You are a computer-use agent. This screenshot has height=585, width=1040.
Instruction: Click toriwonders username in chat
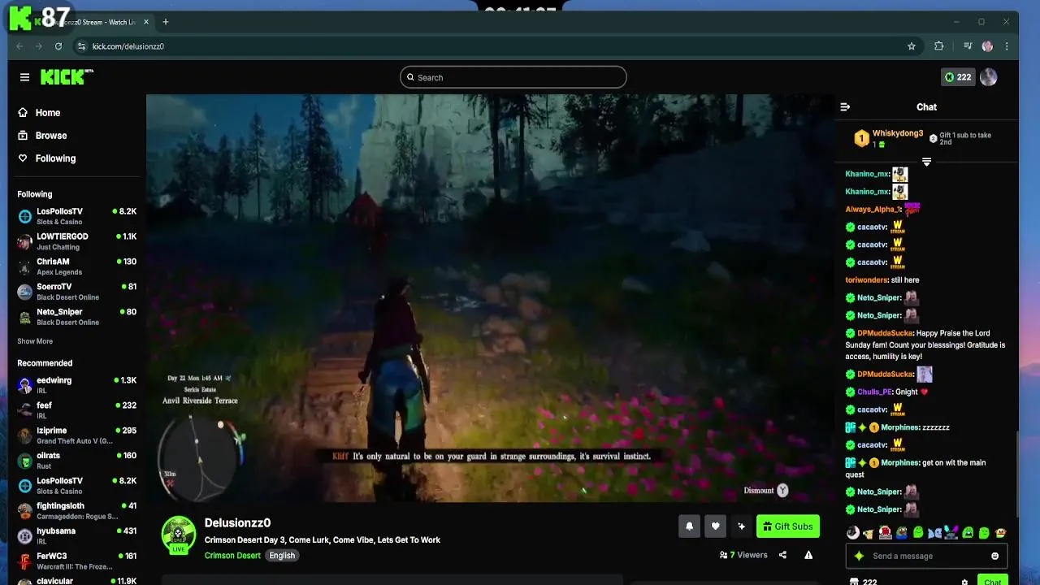pos(866,280)
